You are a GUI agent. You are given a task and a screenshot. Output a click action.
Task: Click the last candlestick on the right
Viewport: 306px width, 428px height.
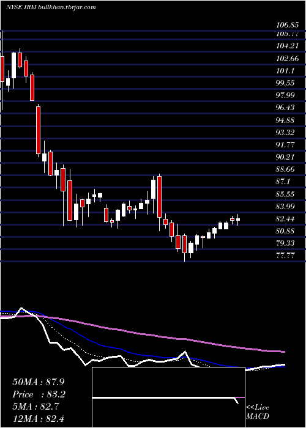(238, 220)
